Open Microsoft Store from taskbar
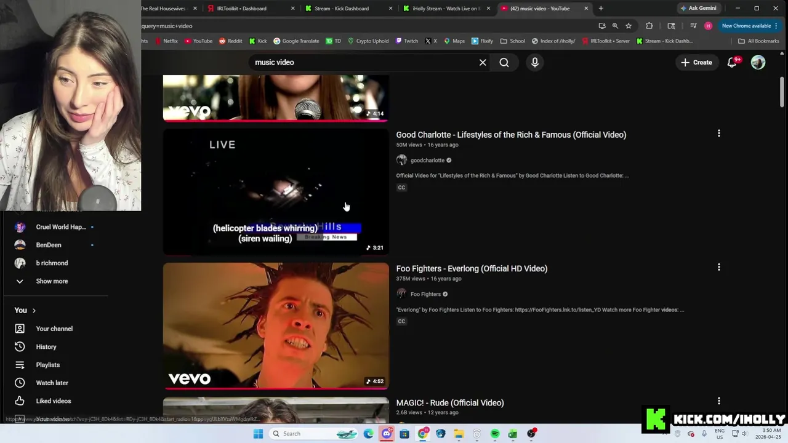 coord(404,434)
